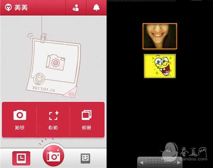
Task: Tap the 拍照 camera icon
Action: tap(20, 115)
